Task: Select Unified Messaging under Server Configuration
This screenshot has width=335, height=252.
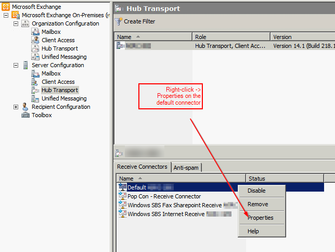Action: click(x=64, y=98)
